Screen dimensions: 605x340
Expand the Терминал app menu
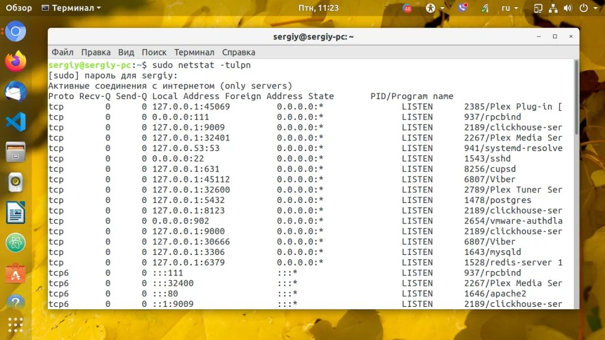click(x=71, y=8)
